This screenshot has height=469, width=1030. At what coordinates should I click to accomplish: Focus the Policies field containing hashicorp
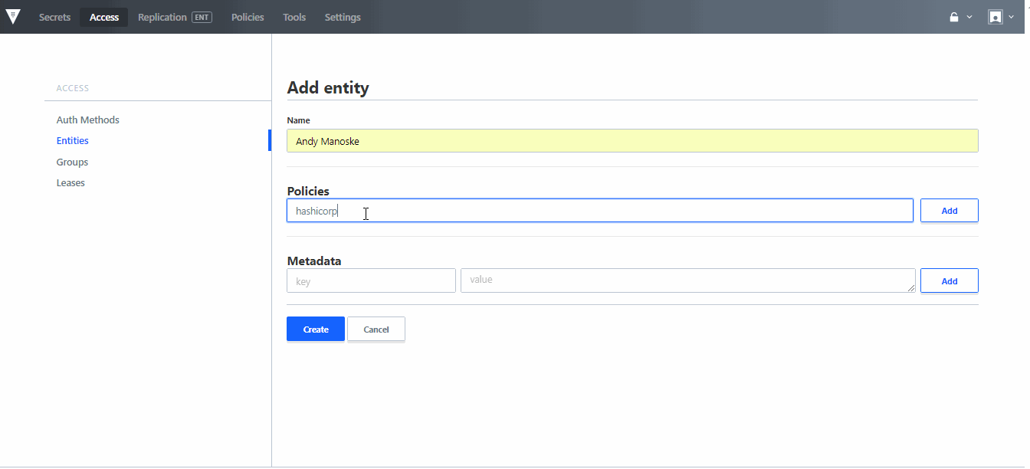pos(599,211)
